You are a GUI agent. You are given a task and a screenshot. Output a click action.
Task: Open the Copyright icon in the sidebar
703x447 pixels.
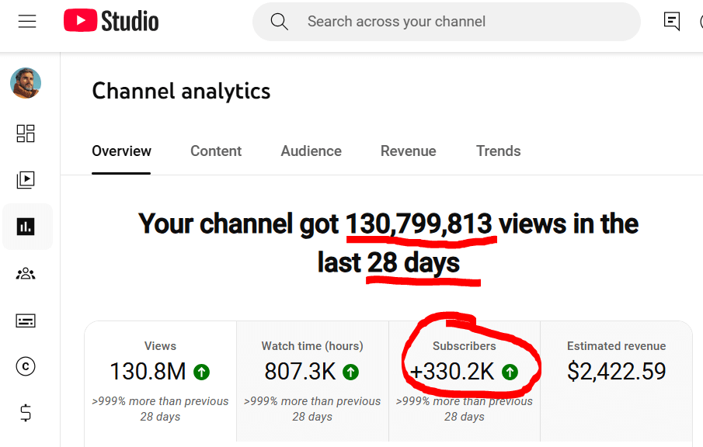pos(26,367)
